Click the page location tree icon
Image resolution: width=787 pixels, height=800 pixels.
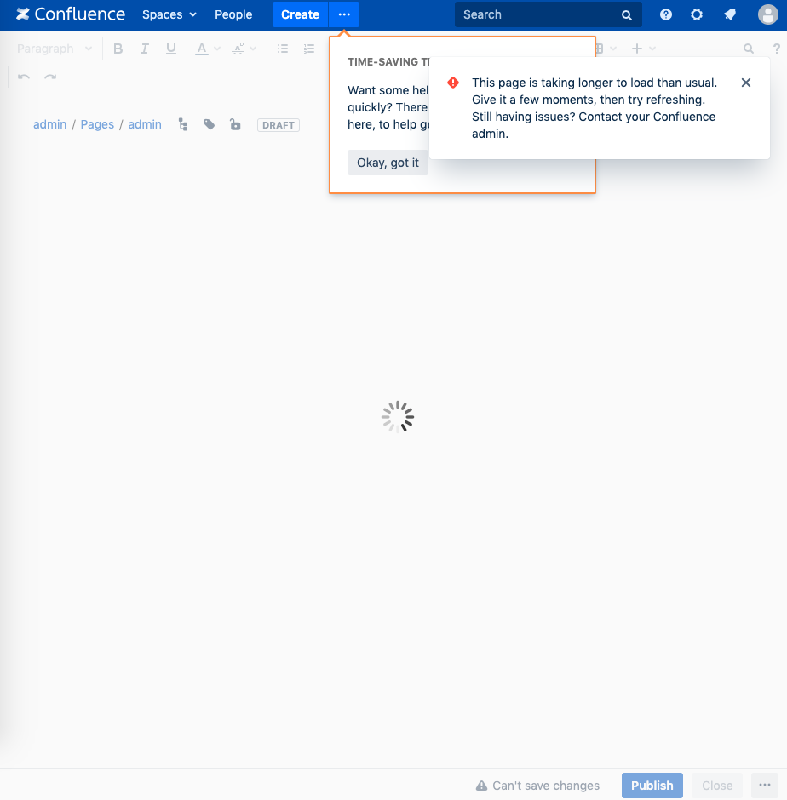click(x=183, y=124)
